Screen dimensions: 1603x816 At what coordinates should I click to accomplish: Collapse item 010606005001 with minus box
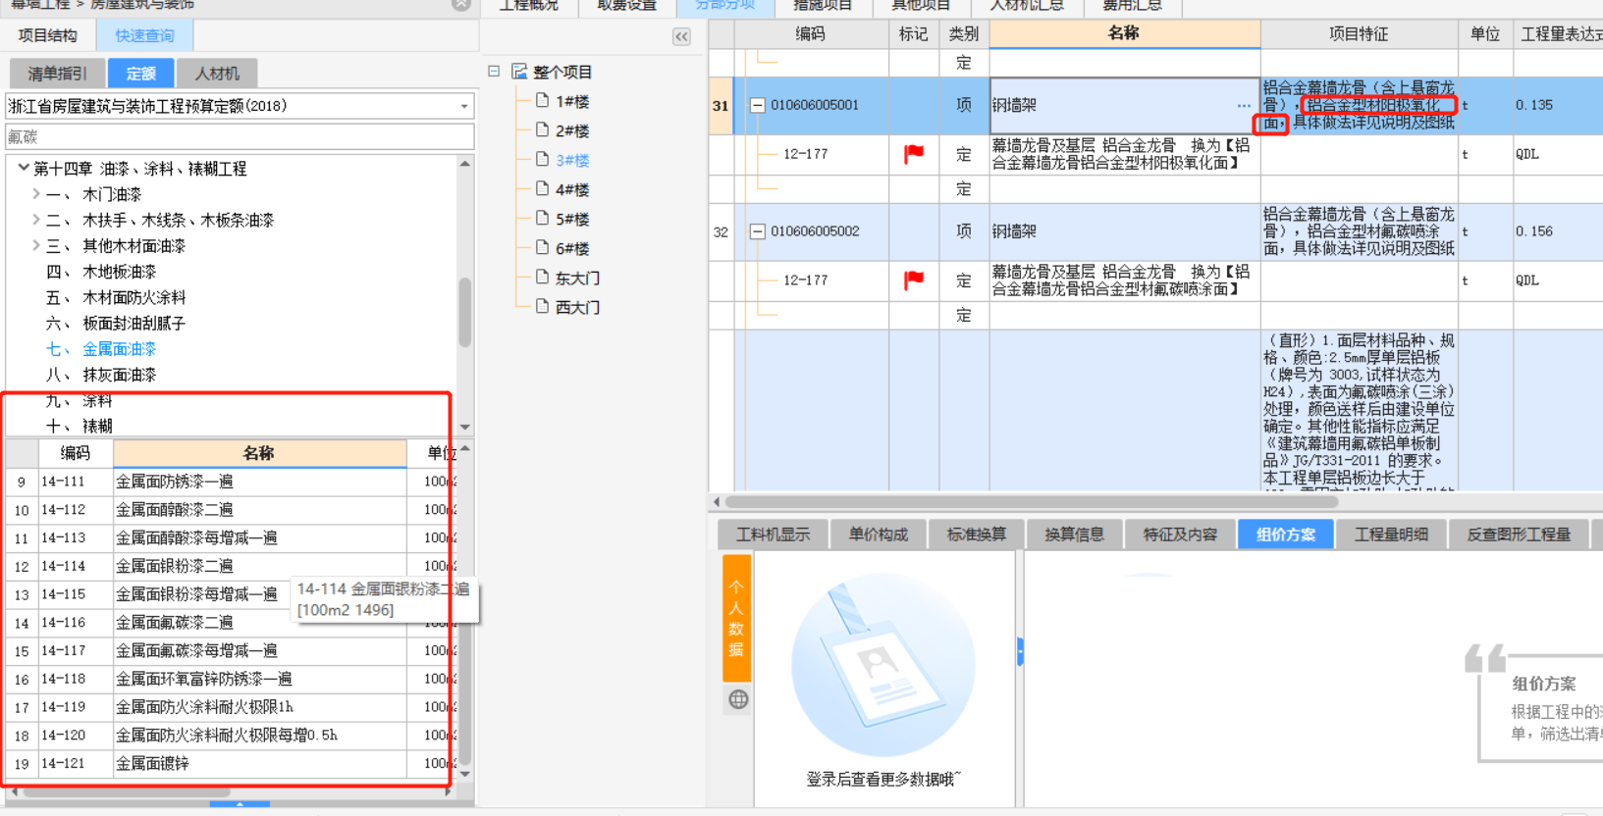pyautogui.click(x=758, y=105)
